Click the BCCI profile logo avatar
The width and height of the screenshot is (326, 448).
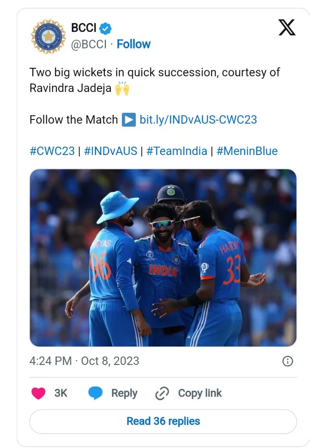coord(48,36)
